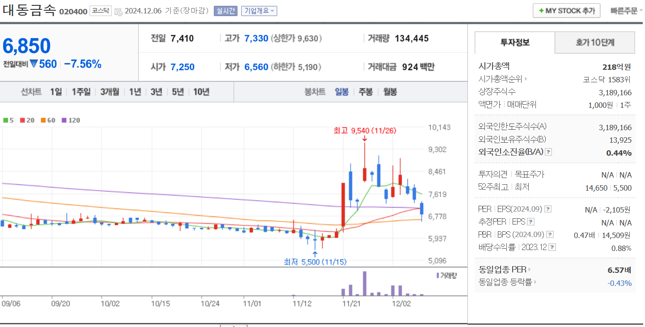Select the 3개월 line chart period

coord(110,92)
